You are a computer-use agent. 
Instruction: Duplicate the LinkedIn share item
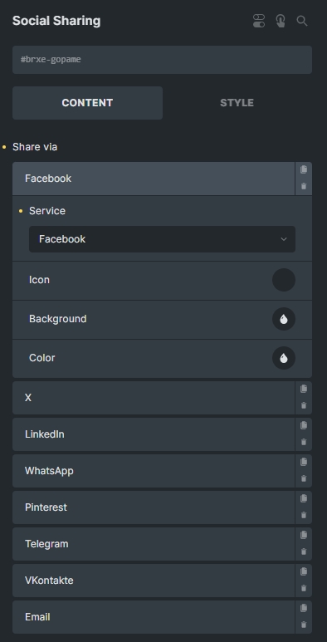[x=304, y=425]
